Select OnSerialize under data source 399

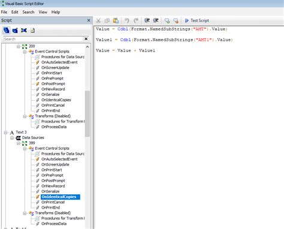[50, 191]
